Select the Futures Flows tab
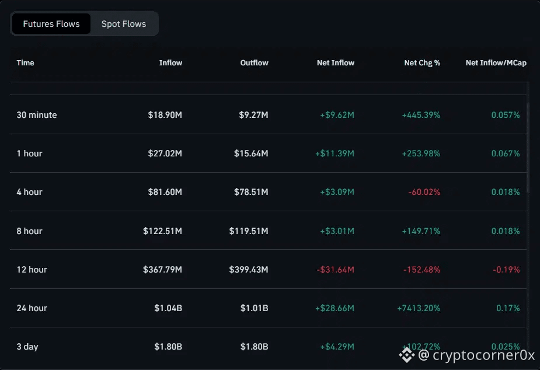 (51, 24)
